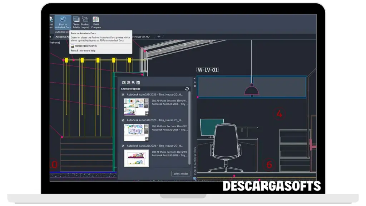Click the Sheets to Upload list scrollbar
Viewport: 366px width, 206px height.
pos(189,128)
